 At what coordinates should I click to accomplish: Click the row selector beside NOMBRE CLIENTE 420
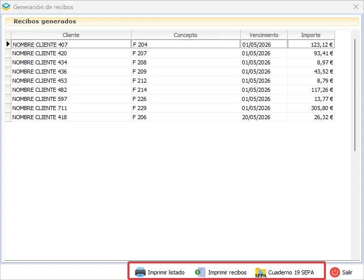click(8, 53)
